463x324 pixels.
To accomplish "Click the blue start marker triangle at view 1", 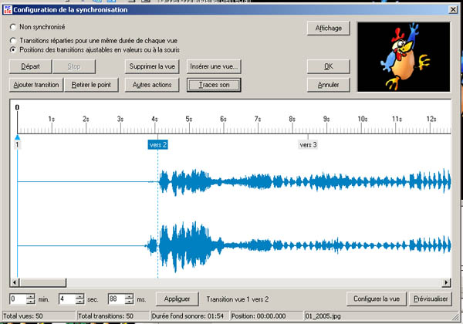I will (18, 137).
